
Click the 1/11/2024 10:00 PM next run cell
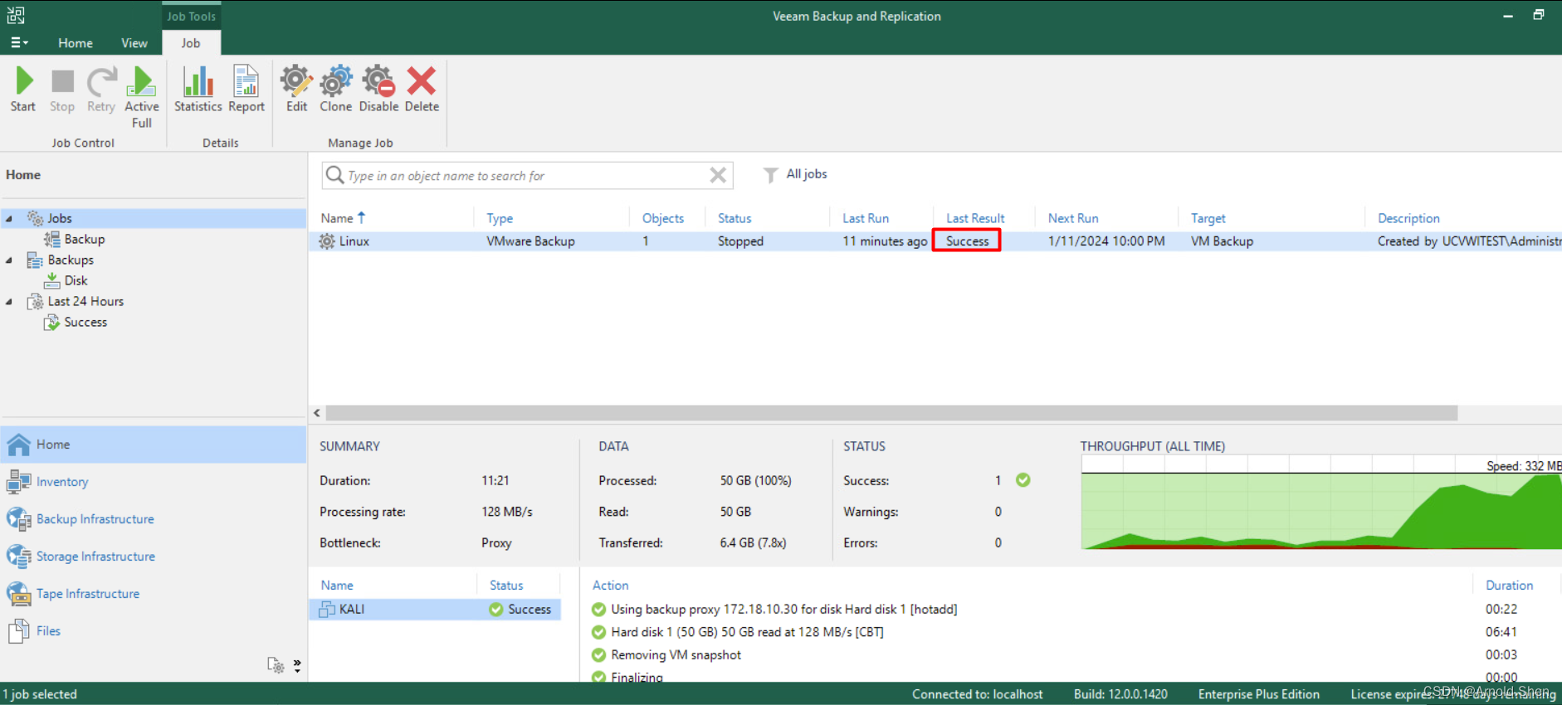click(x=1106, y=241)
